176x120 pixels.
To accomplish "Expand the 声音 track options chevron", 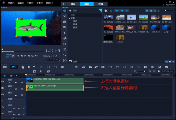I will [x=19, y=108].
